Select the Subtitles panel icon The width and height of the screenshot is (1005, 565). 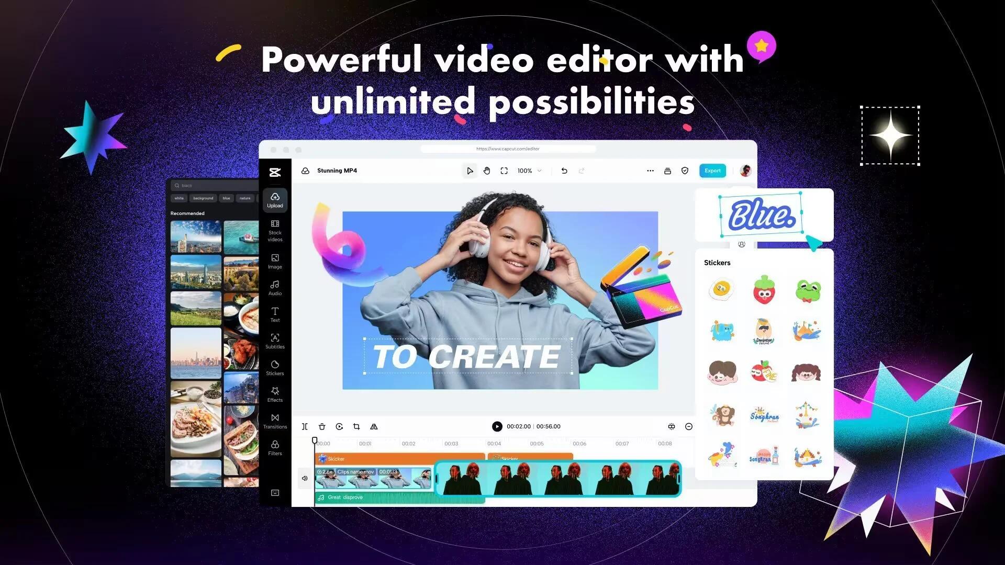pyautogui.click(x=275, y=342)
